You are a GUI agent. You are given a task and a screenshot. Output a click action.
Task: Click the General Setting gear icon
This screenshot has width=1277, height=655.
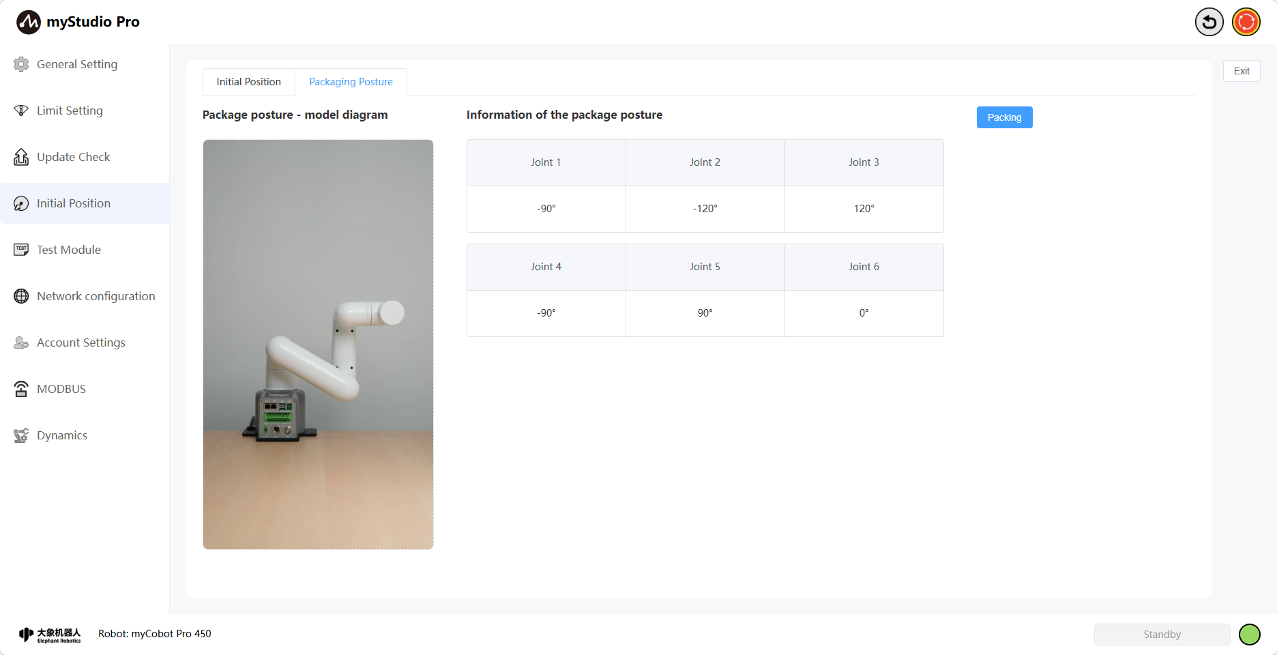coord(21,64)
